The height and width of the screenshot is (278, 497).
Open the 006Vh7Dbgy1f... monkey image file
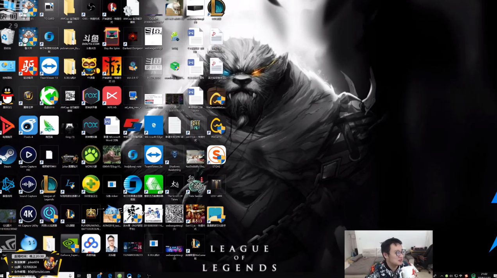click(x=112, y=155)
